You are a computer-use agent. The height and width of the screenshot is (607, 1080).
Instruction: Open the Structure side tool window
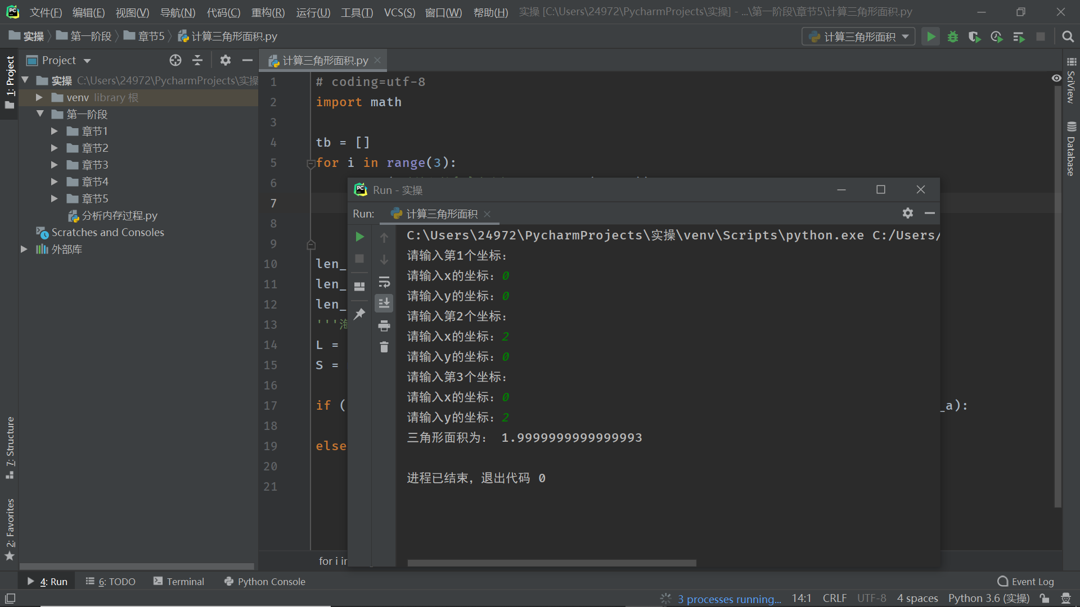[10, 448]
